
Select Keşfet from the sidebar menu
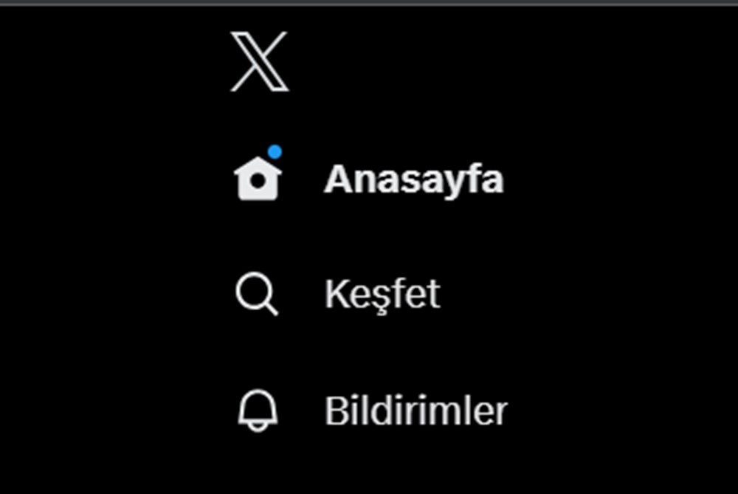click(382, 292)
